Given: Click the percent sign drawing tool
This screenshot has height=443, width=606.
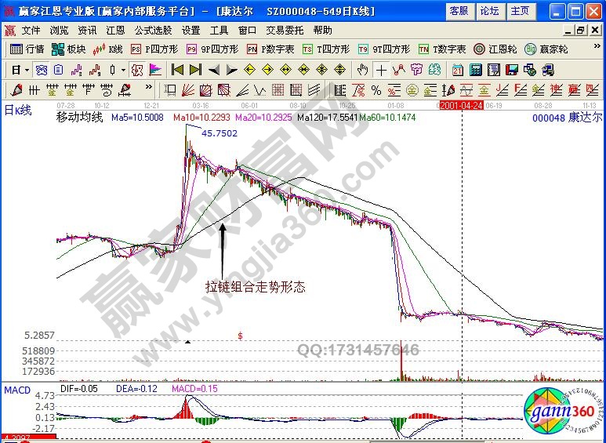Looking at the screenshot, I should 376,89.
